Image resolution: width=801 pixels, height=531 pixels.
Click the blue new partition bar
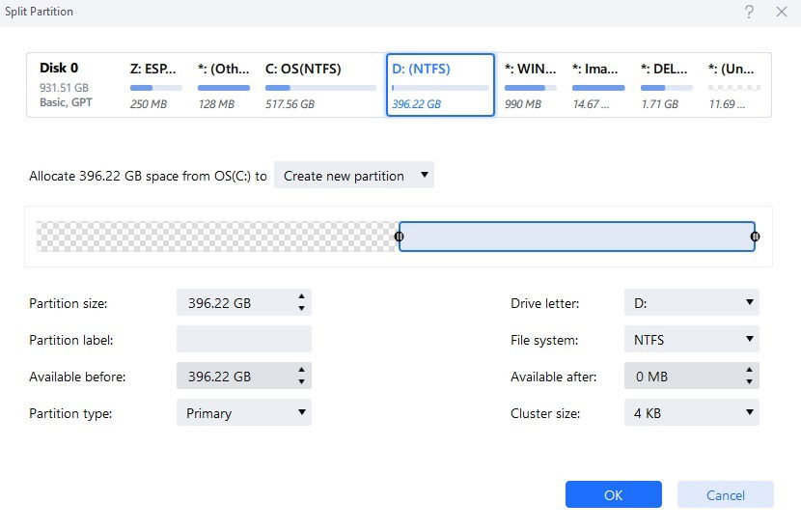(577, 237)
